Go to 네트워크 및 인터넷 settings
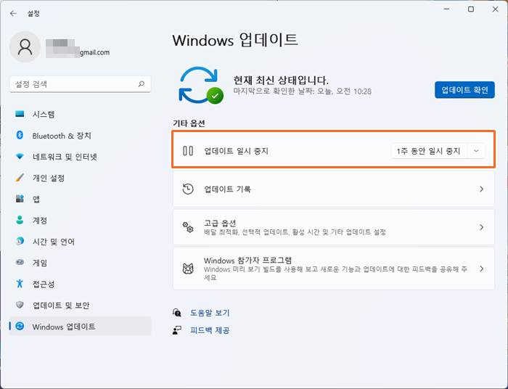The width and height of the screenshot is (508, 389). [x=80, y=157]
